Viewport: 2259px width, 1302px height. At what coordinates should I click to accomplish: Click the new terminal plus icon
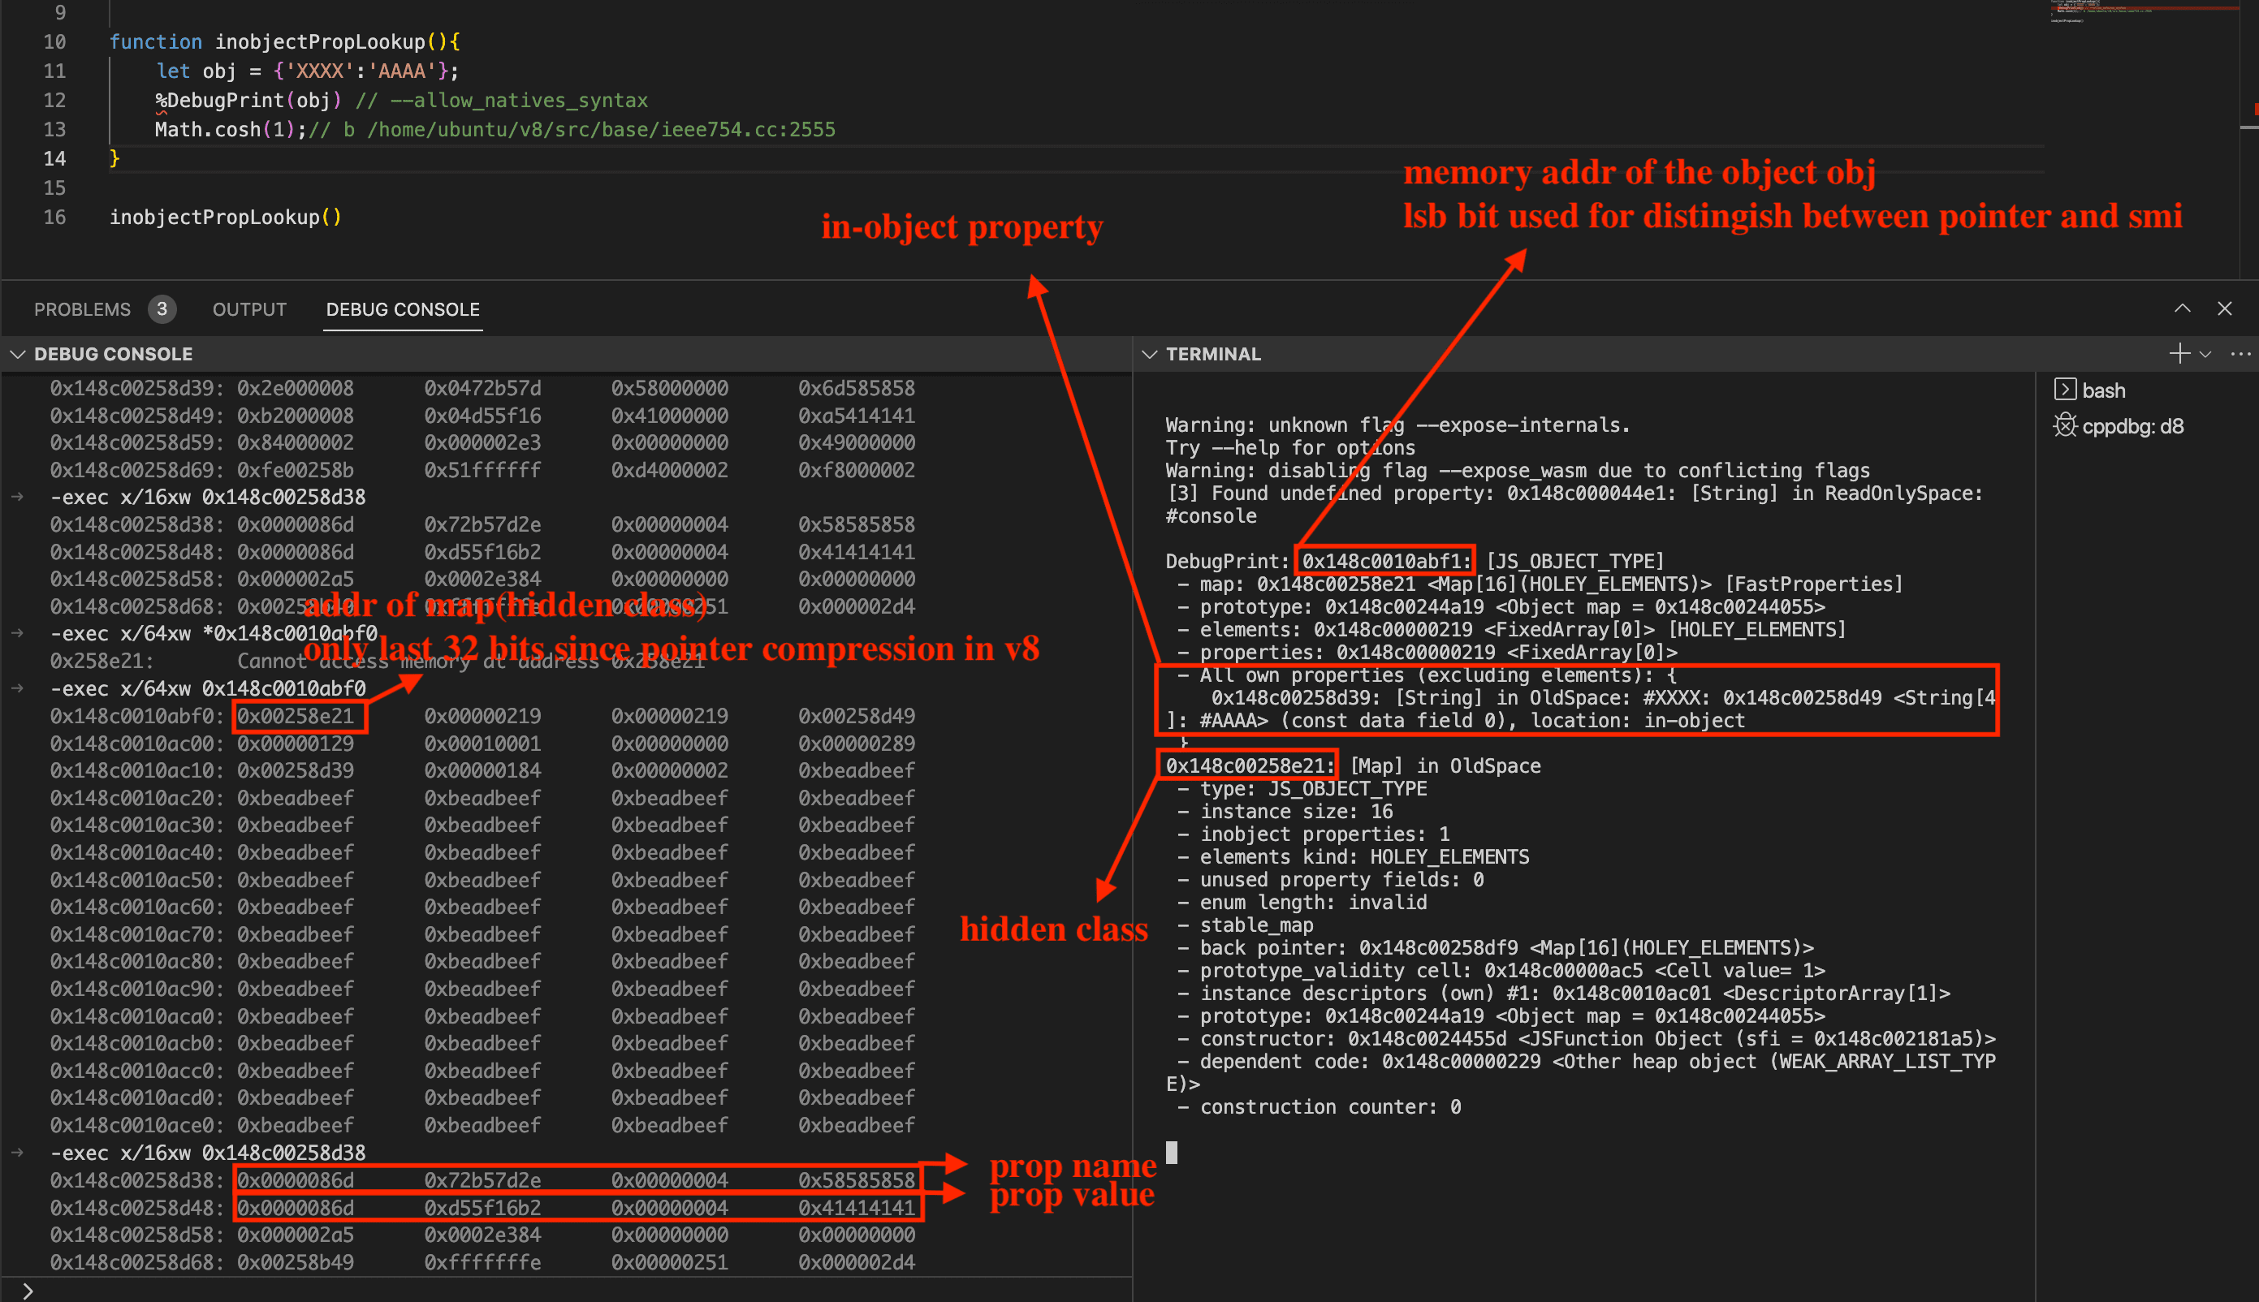(x=2179, y=354)
